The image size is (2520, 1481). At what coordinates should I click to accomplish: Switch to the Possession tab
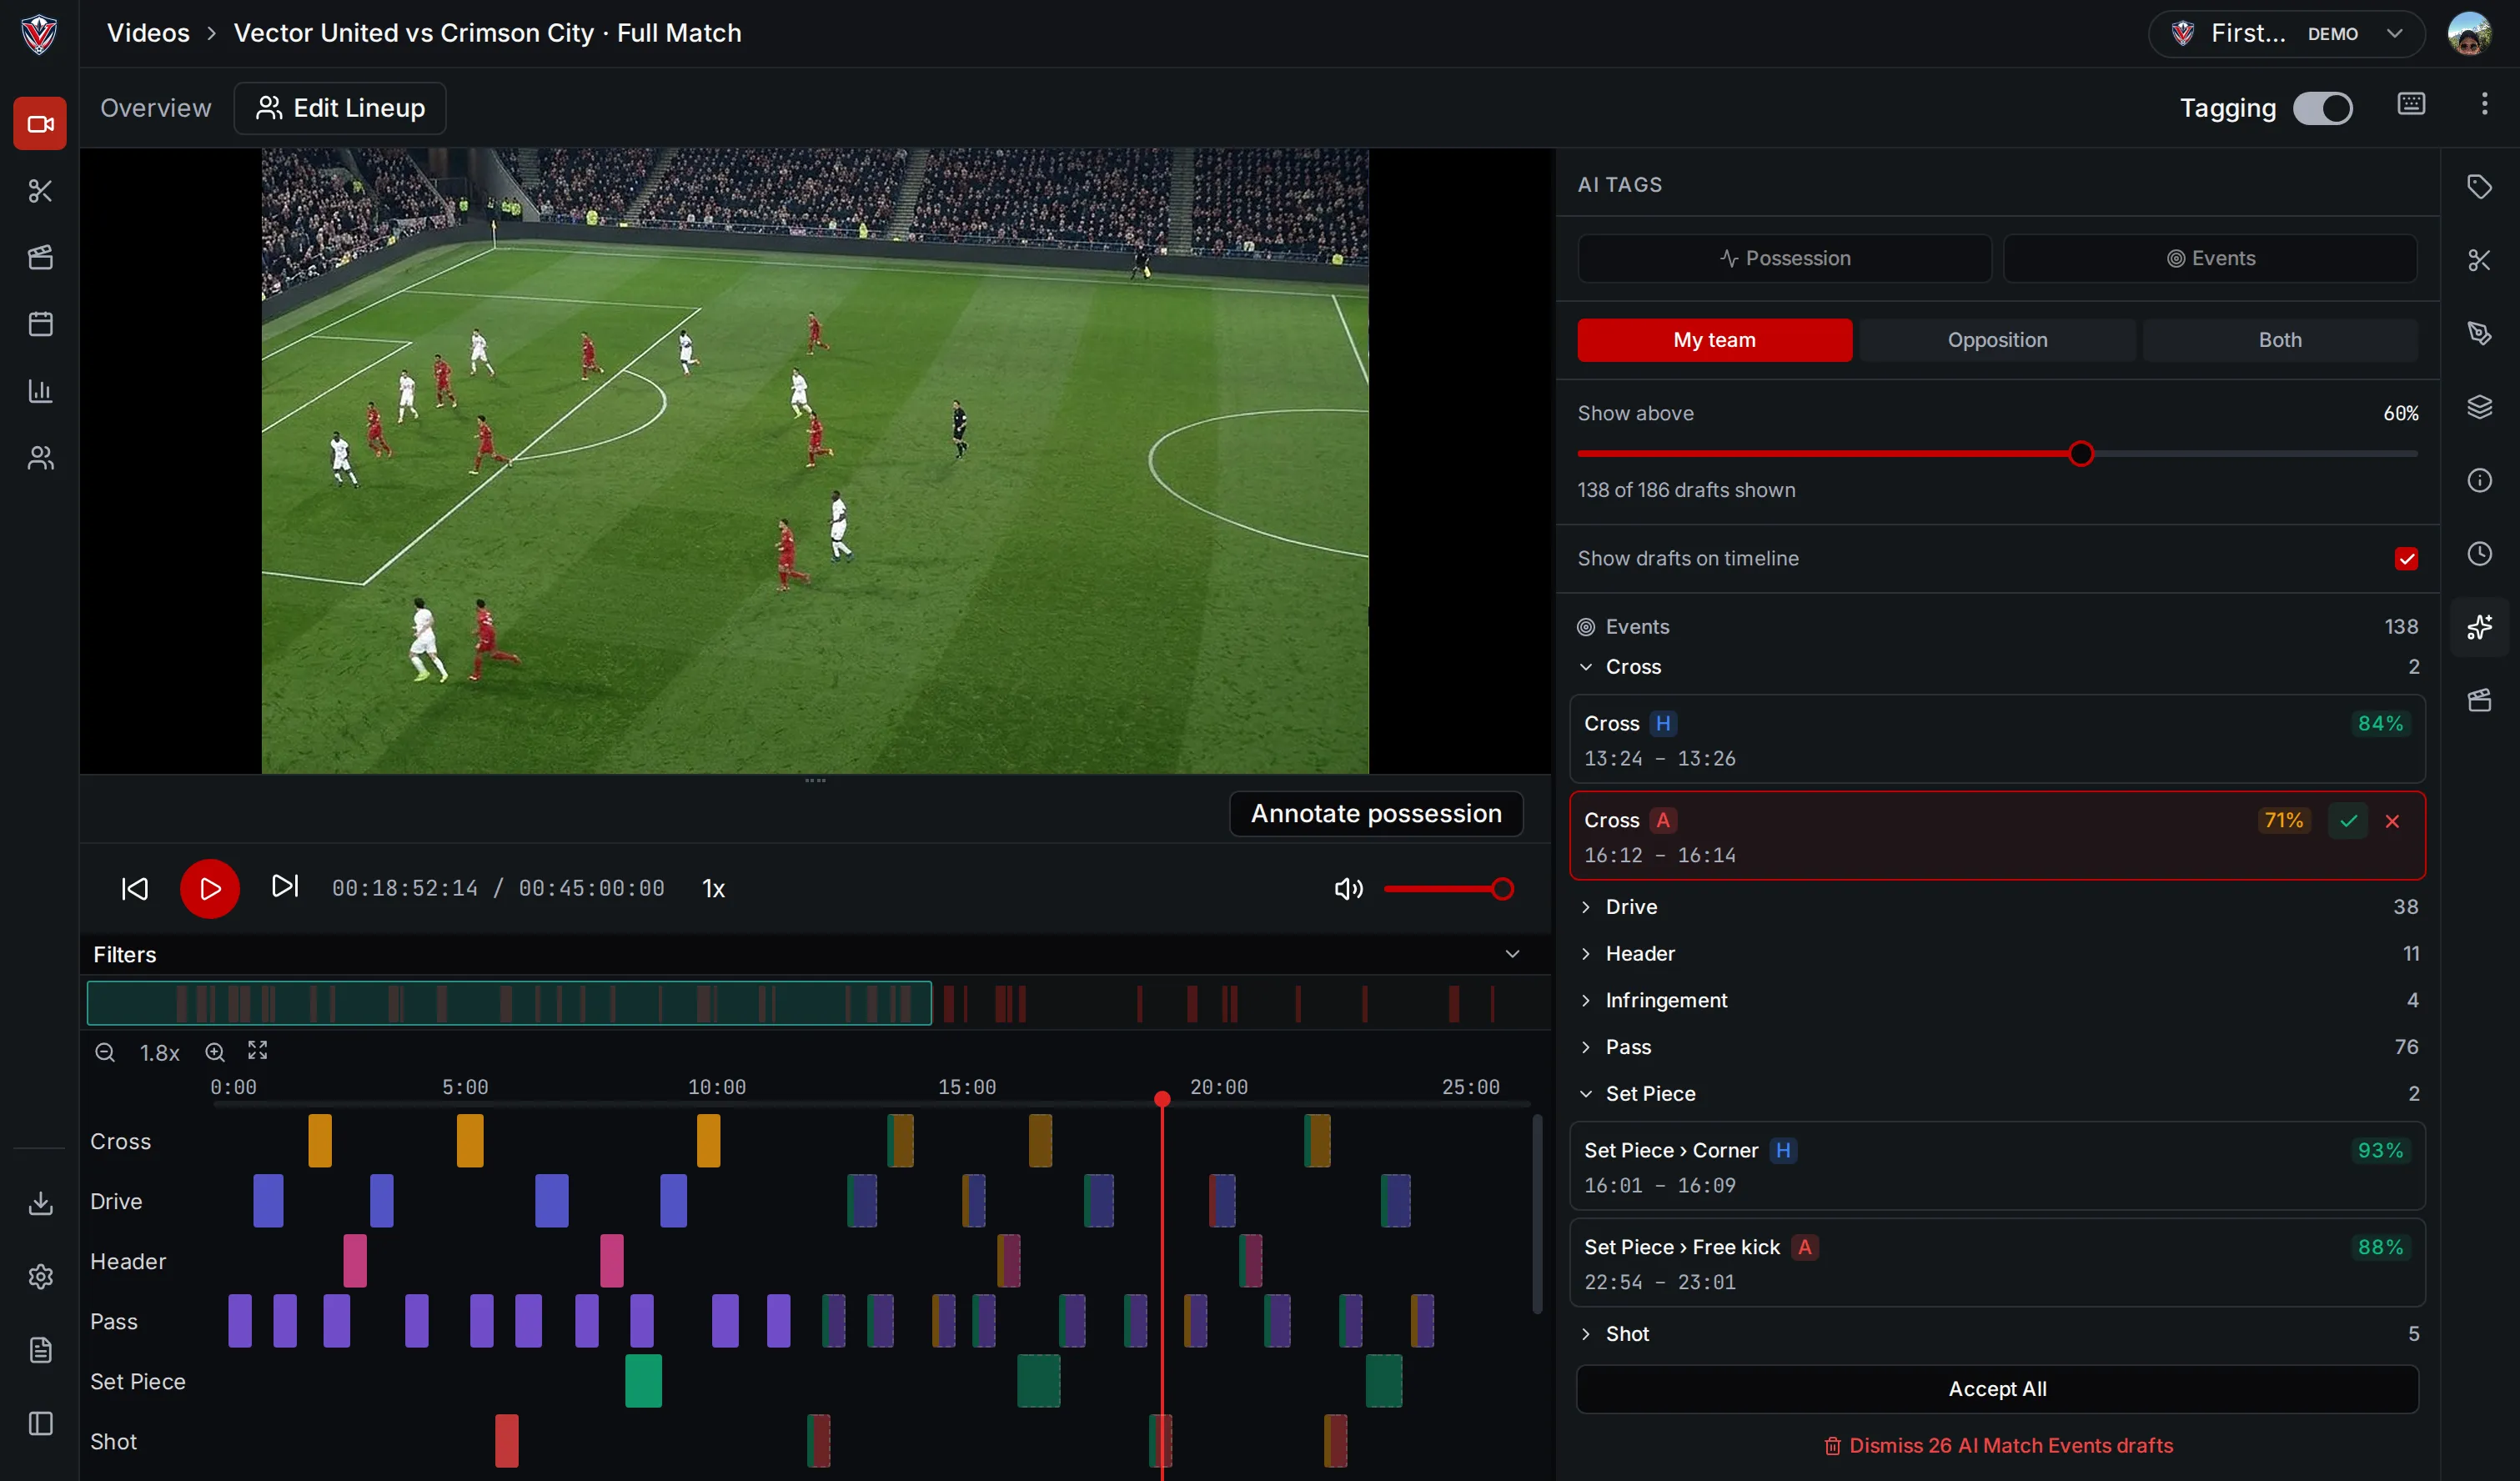tap(1784, 258)
